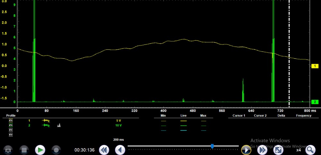Viewport: 321px width, 155px height.
Task: Toggle visibility of channel 1 trace
Action: tap(11, 121)
